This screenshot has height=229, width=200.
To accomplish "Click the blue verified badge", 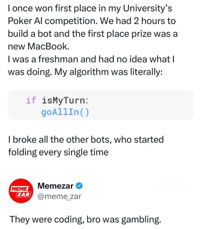I will pos(79,186).
